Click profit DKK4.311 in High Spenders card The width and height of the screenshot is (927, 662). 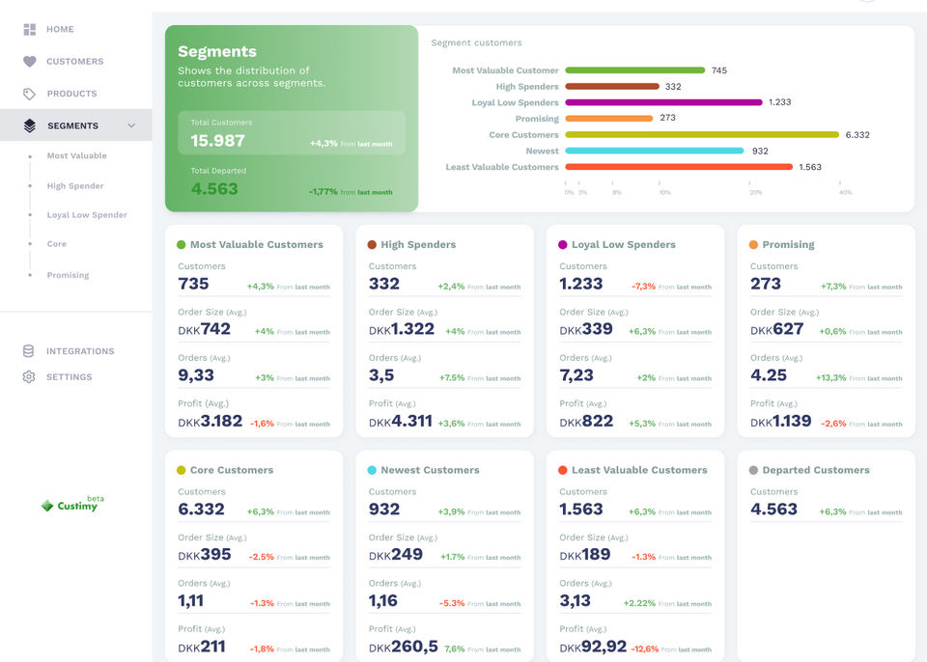400,421
